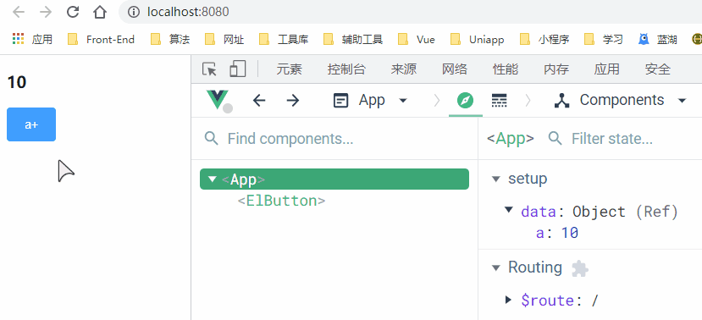
Task: Collapse the setup section
Action: point(495,179)
